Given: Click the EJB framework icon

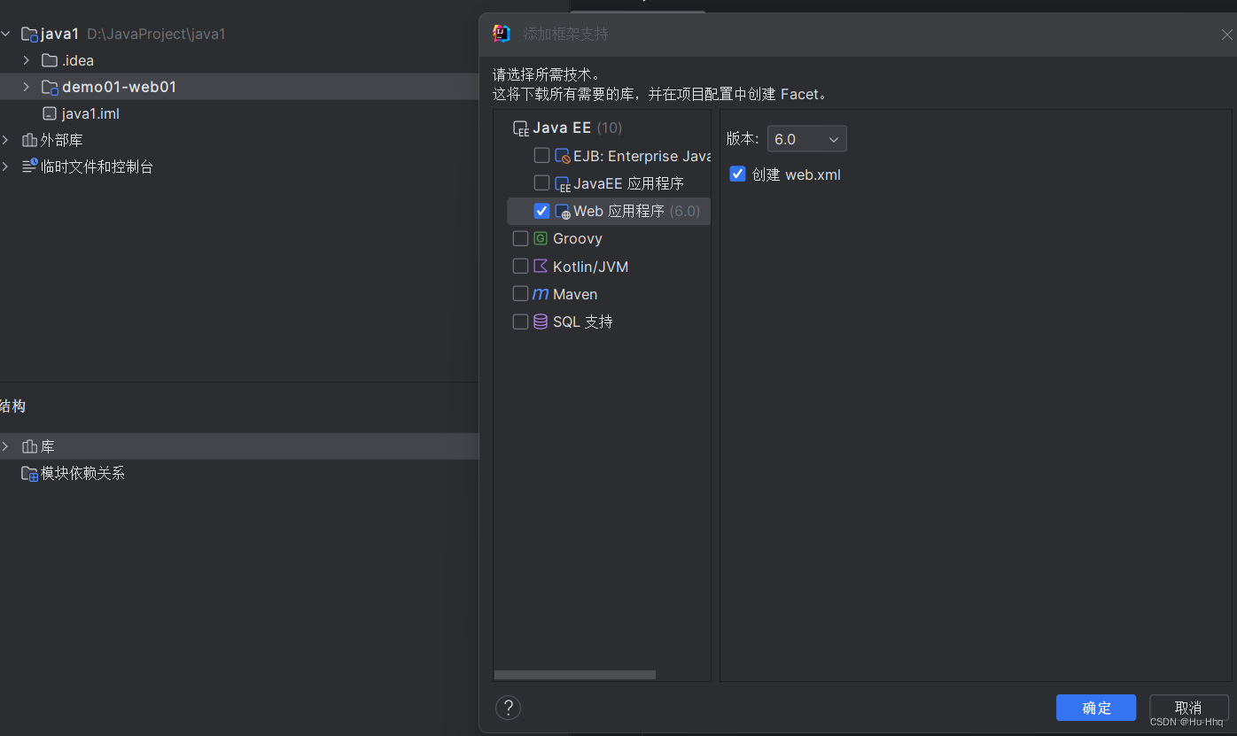Looking at the screenshot, I should 561,155.
